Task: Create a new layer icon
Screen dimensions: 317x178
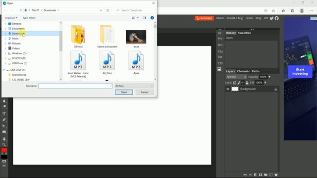Action: tap(271, 175)
